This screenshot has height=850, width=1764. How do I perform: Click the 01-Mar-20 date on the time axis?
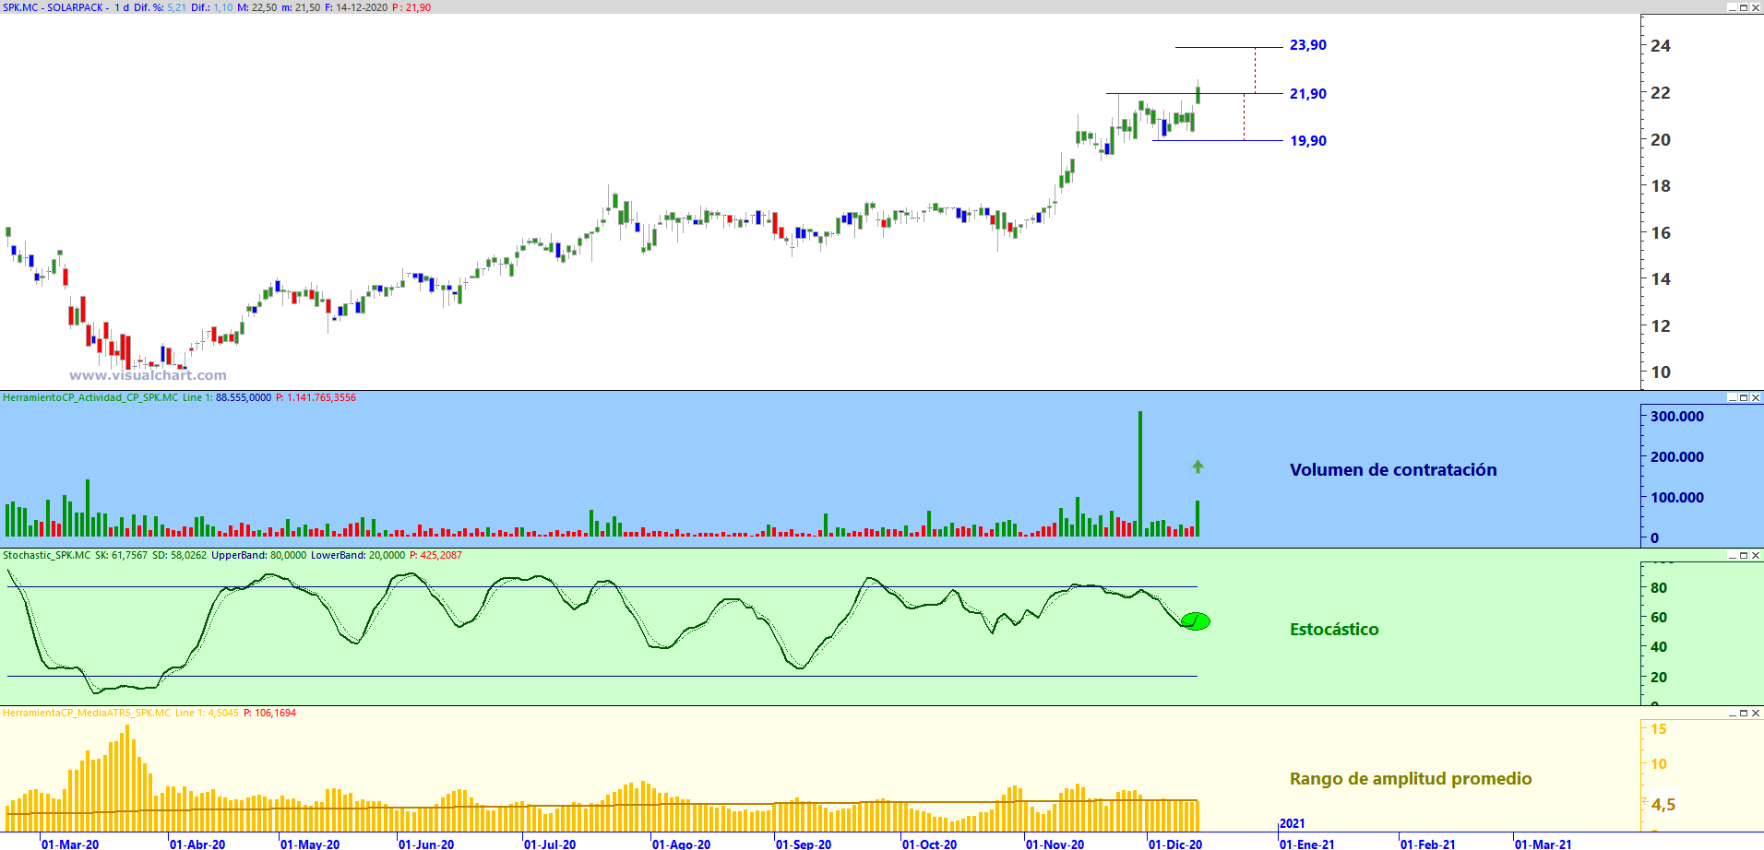coord(70,844)
